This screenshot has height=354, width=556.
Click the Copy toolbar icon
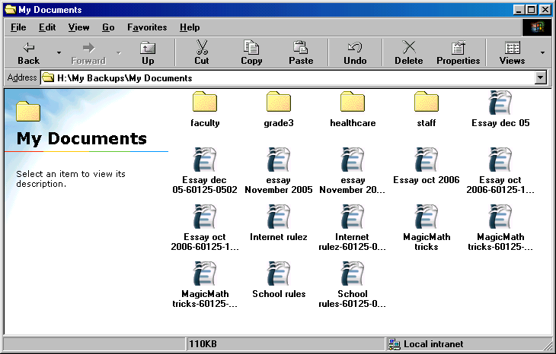(x=251, y=47)
